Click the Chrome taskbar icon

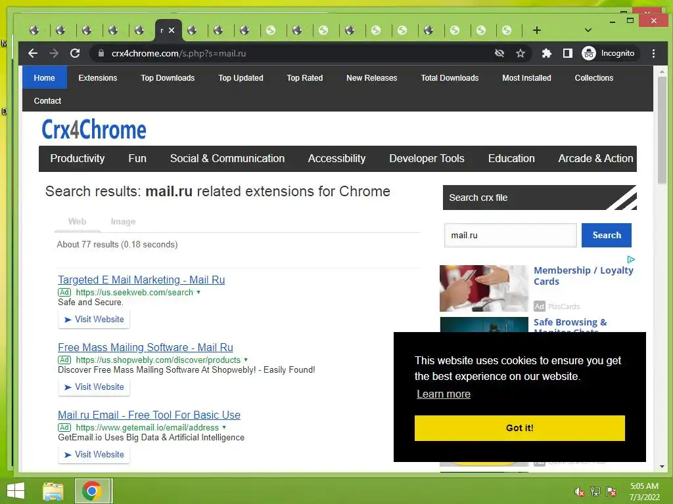pyautogui.click(x=91, y=491)
